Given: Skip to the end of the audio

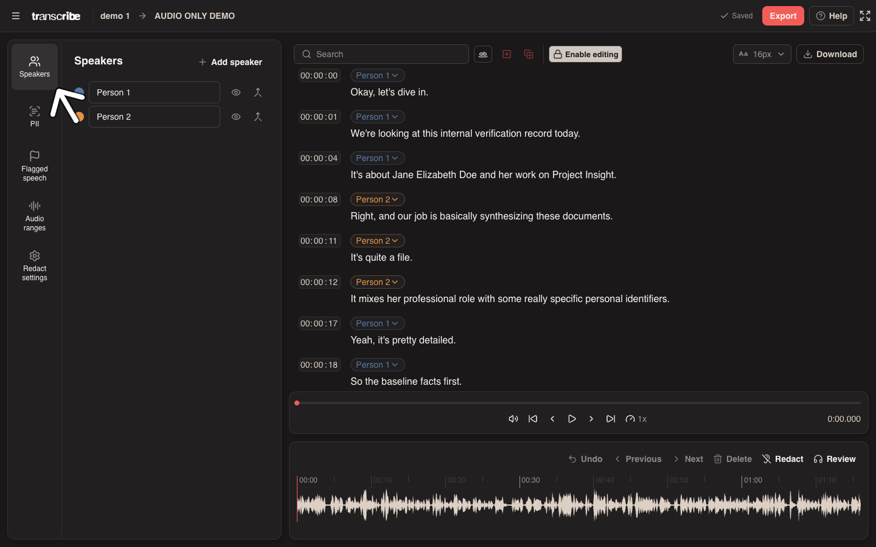Looking at the screenshot, I should 611,419.
